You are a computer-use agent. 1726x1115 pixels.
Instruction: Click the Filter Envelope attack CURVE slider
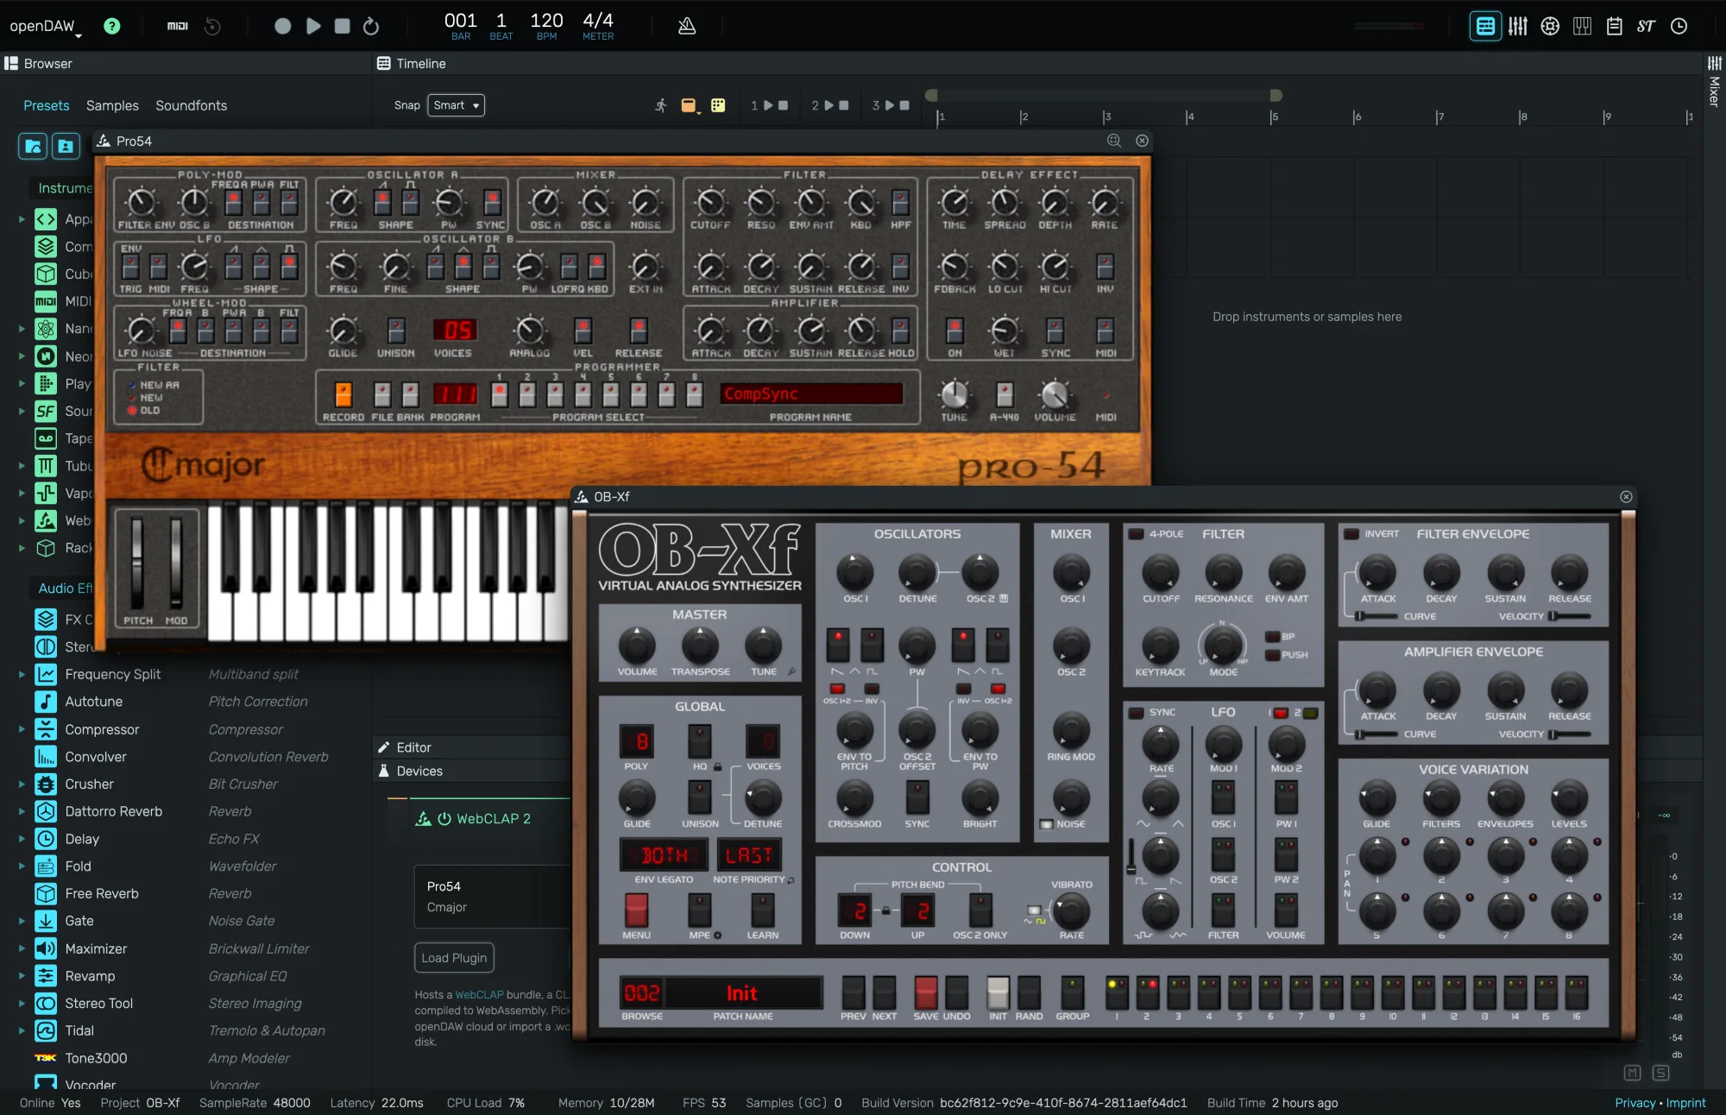tap(1376, 616)
